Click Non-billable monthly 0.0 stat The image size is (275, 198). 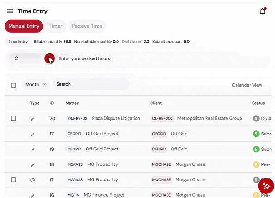(97, 42)
